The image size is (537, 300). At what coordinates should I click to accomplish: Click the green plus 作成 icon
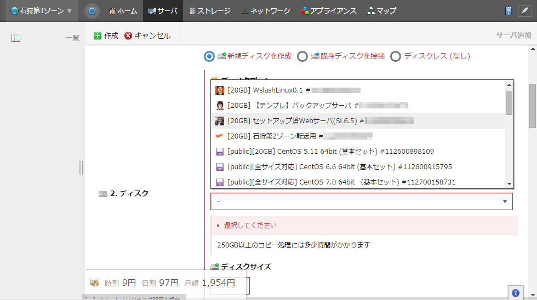pos(98,36)
